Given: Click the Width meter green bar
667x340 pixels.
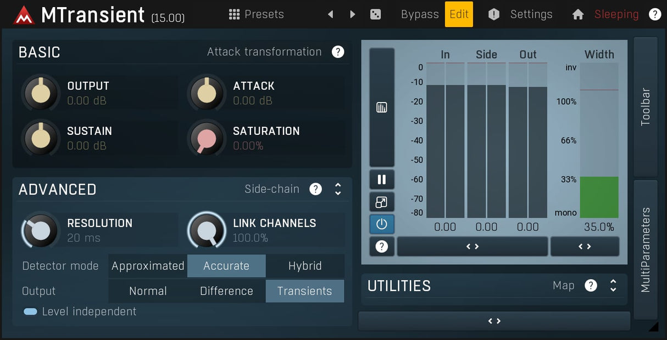Looking at the screenshot, I should pyautogui.click(x=599, y=197).
